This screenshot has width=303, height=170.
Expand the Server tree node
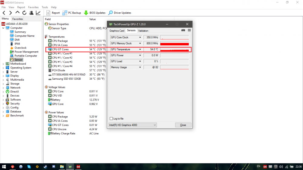[3, 72]
